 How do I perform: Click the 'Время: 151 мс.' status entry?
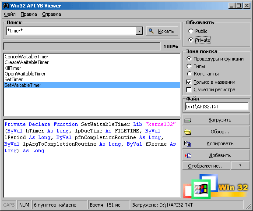[109, 205]
